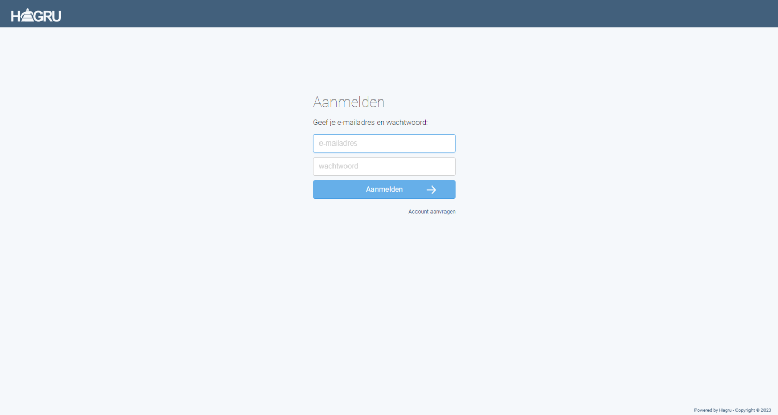Click inside the password entry box
The width and height of the screenshot is (778, 415).
click(x=384, y=166)
